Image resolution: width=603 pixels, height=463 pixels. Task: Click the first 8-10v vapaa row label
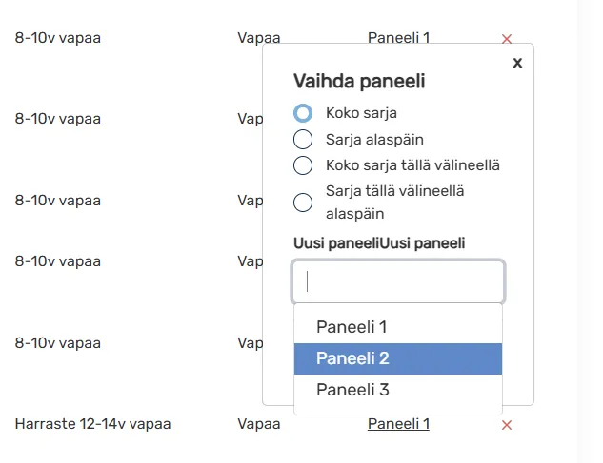click(x=58, y=38)
